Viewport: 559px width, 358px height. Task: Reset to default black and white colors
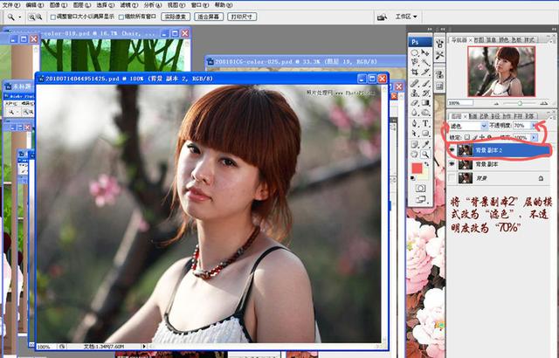(413, 178)
